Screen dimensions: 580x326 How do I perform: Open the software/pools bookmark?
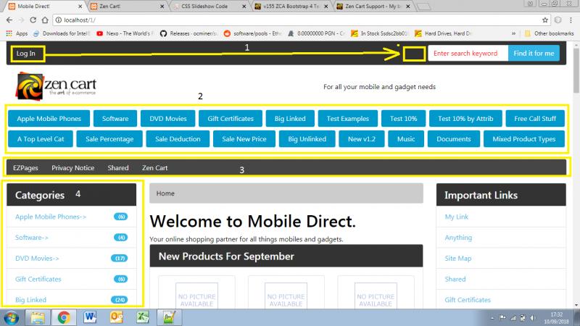coord(253,33)
